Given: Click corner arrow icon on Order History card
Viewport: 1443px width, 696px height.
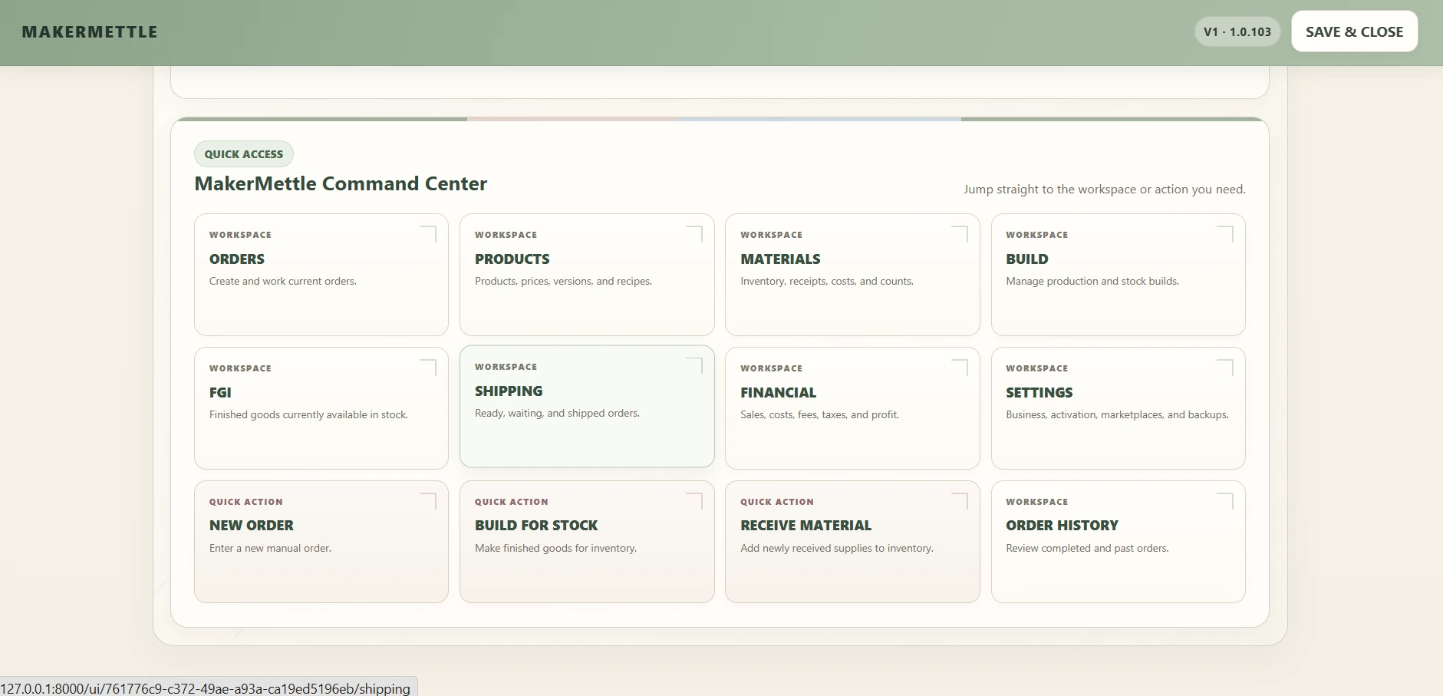Looking at the screenshot, I should click(1225, 501).
